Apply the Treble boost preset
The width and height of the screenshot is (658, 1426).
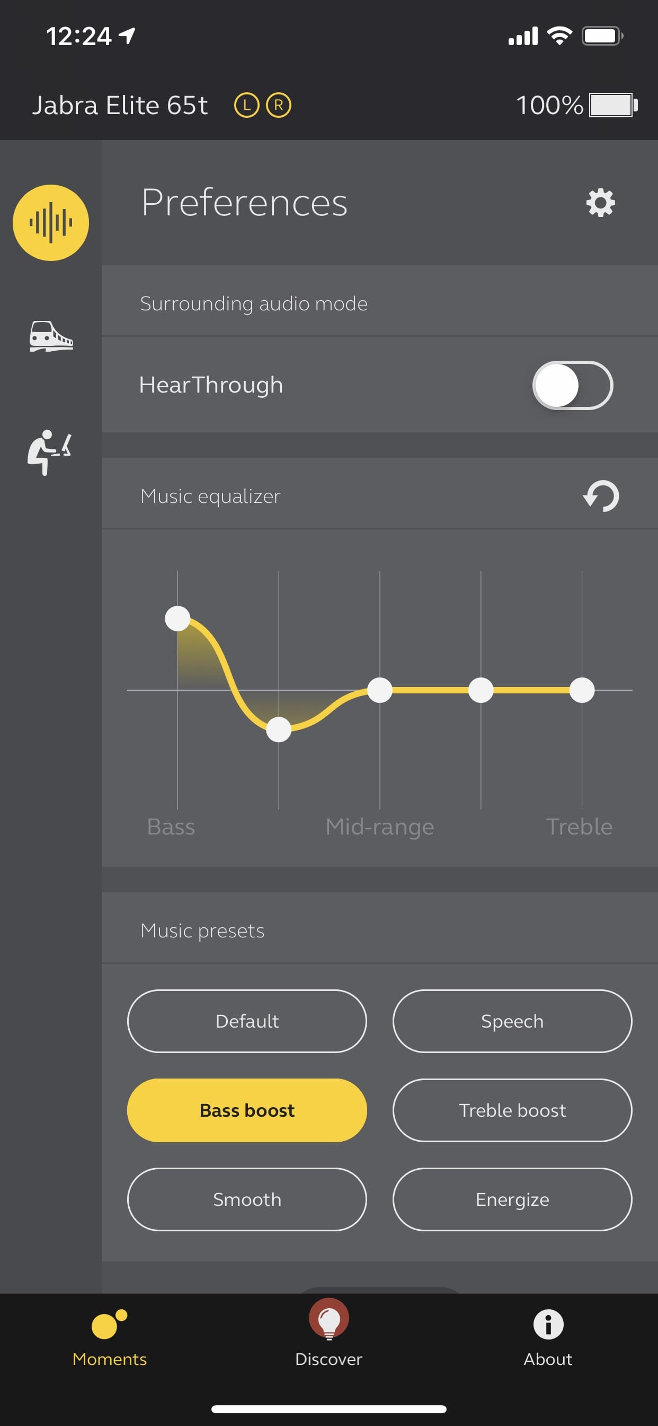click(x=512, y=1110)
